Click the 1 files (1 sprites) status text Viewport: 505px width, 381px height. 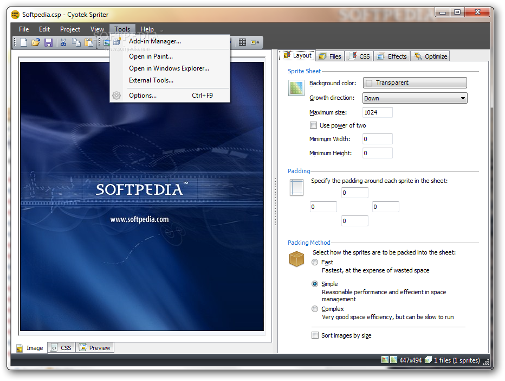click(457, 360)
